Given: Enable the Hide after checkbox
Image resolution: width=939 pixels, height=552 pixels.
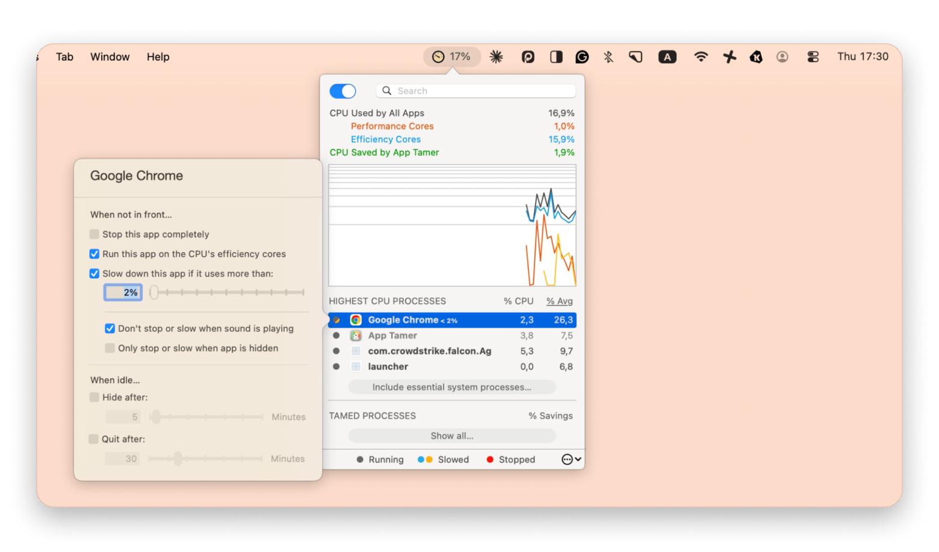Looking at the screenshot, I should (x=95, y=397).
